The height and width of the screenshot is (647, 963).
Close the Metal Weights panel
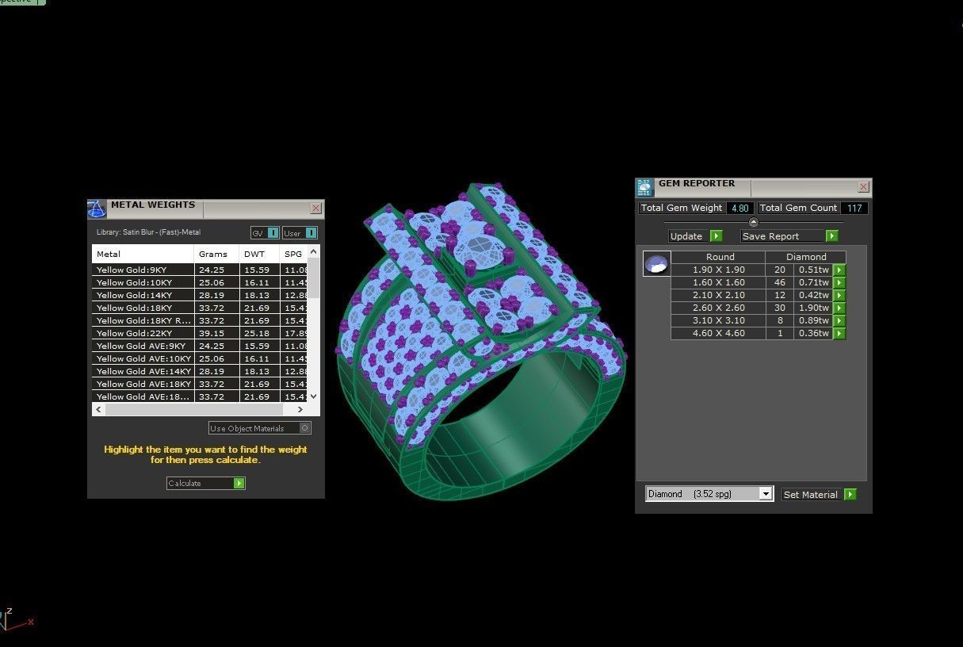coord(315,209)
